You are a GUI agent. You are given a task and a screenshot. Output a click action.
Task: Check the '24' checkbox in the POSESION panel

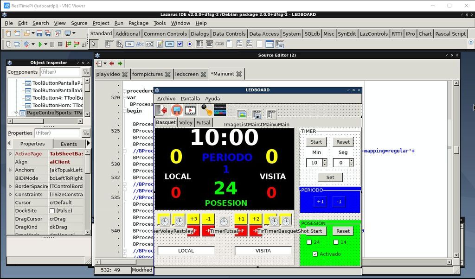coord(309,242)
